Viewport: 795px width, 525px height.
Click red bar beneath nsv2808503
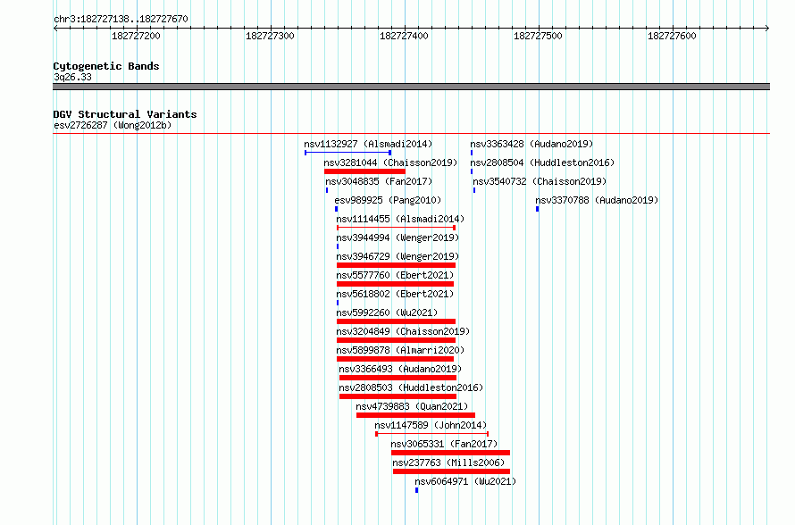click(398, 396)
